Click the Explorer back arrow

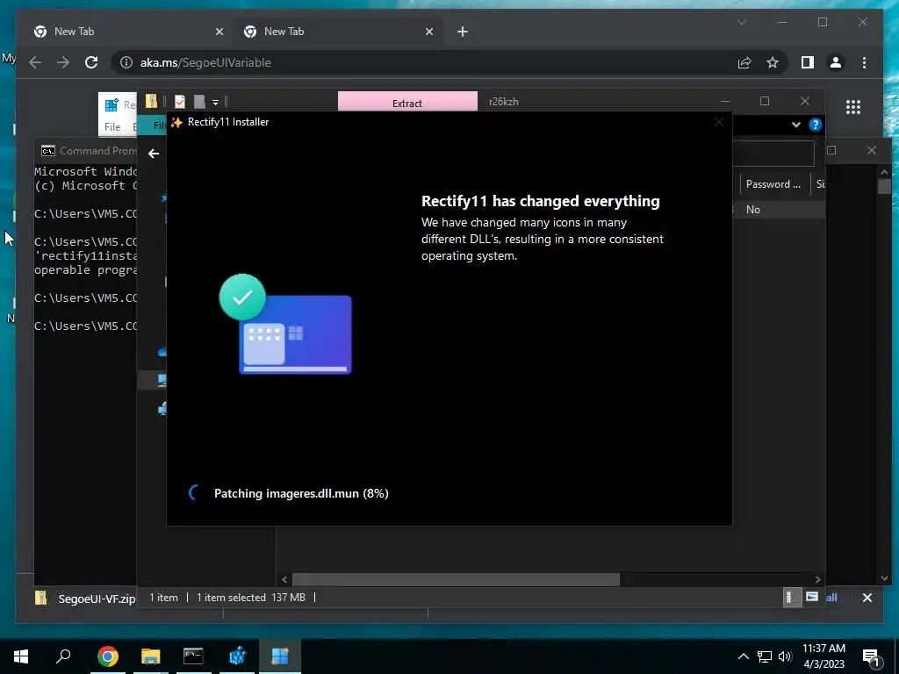click(x=153, y=154)
